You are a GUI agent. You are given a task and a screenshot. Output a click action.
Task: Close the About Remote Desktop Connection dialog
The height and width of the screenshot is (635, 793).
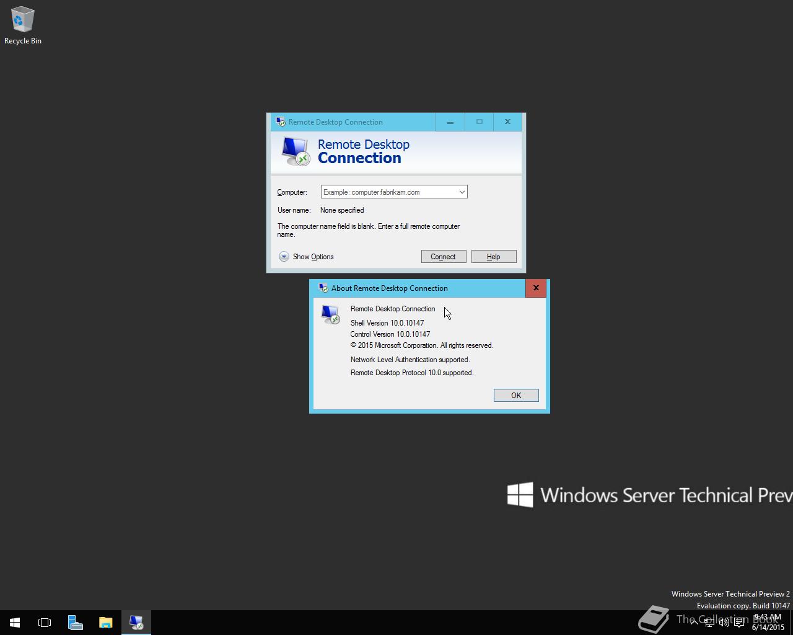click(536, 288)
